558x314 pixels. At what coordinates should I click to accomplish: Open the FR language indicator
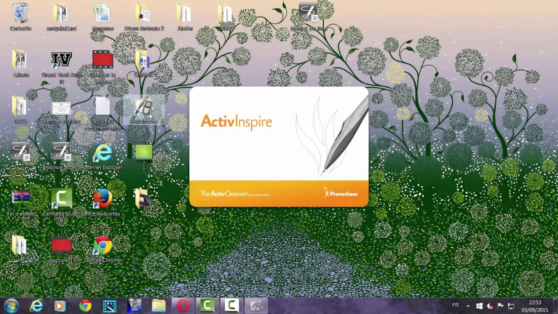pos(455,305)
